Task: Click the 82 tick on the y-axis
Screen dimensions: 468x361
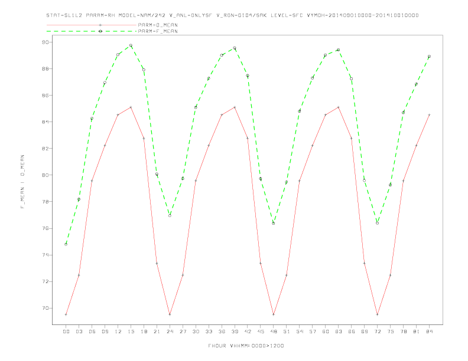Action: pyautogui.click(x=45, y=148)
